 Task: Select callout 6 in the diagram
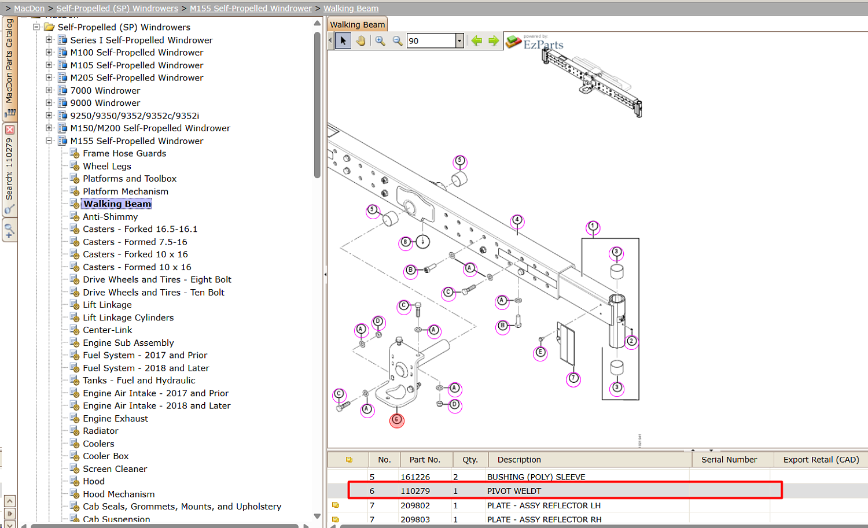[396, 420]
